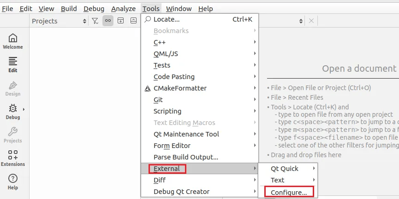The height and width of the screenshot is (199, 399).
Task: Click the split view icon
Action: [x=120, y=21]
